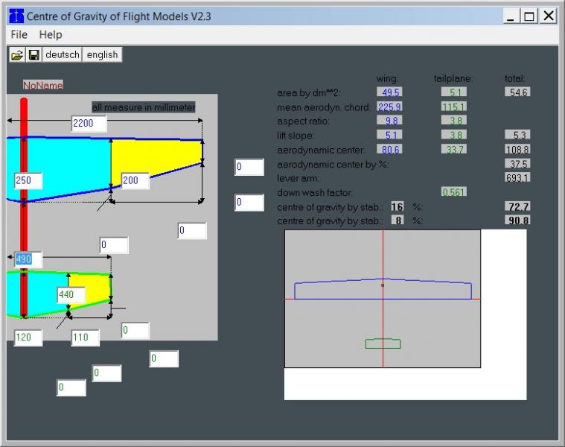The image size is (565, 447).
Task: Click the save floppy disk icon
Action: click(33, 54)
